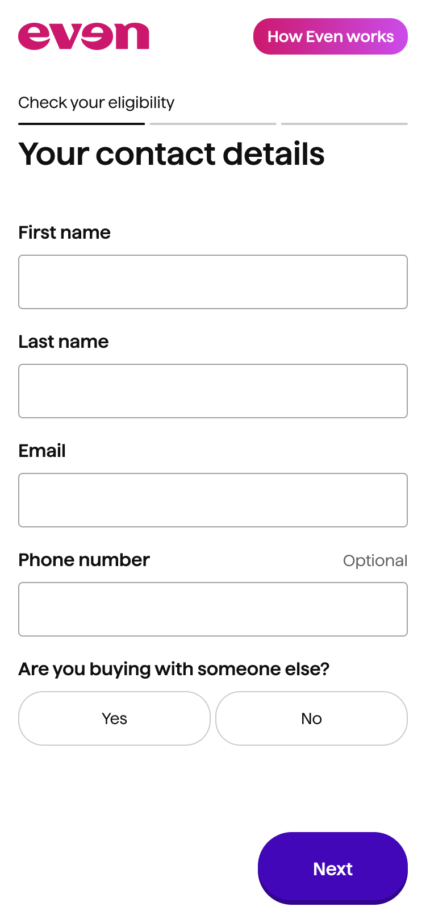
Task: Click the Your contact details heading
Action: 171,154
